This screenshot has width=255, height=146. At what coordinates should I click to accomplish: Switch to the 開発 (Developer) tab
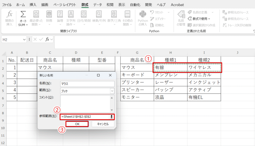[149, 5]
